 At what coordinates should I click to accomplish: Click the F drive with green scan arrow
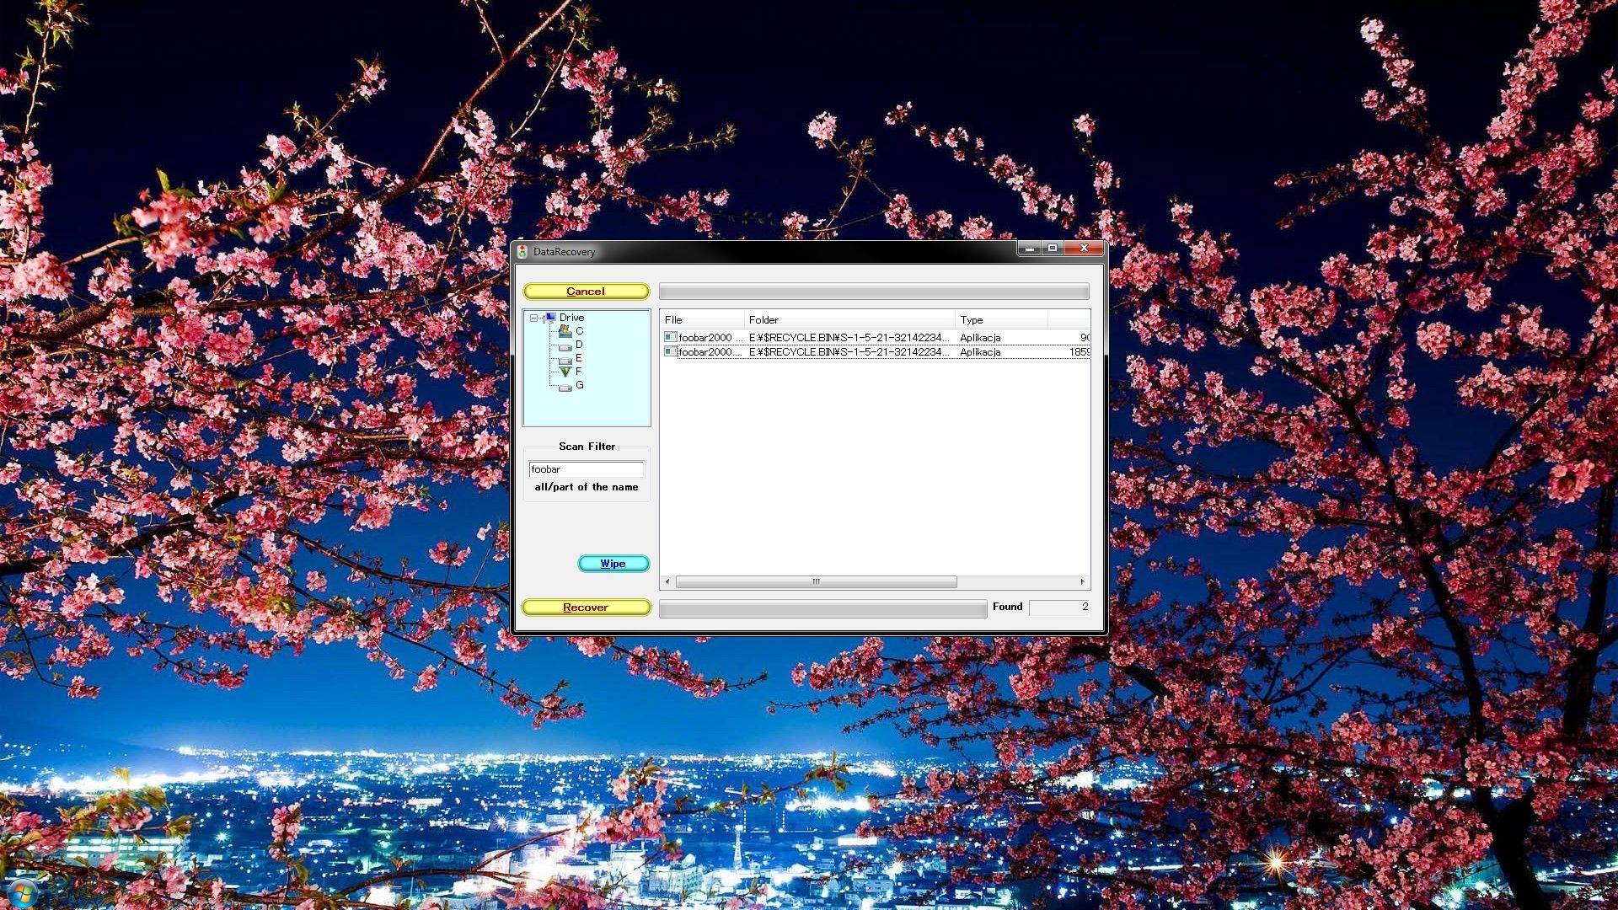click(x=565, y=372)
